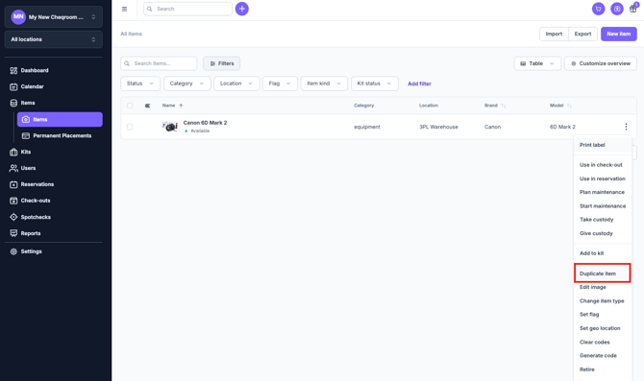Viewport: 644px width, 381px height.
Task: Tick the select-all checkbox in table header
Action: coord(130,106)
